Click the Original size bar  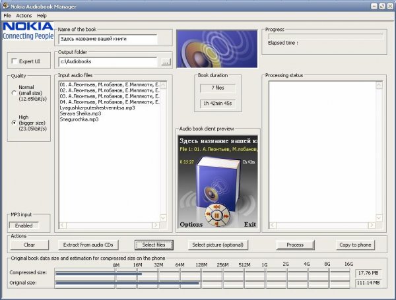203,284
